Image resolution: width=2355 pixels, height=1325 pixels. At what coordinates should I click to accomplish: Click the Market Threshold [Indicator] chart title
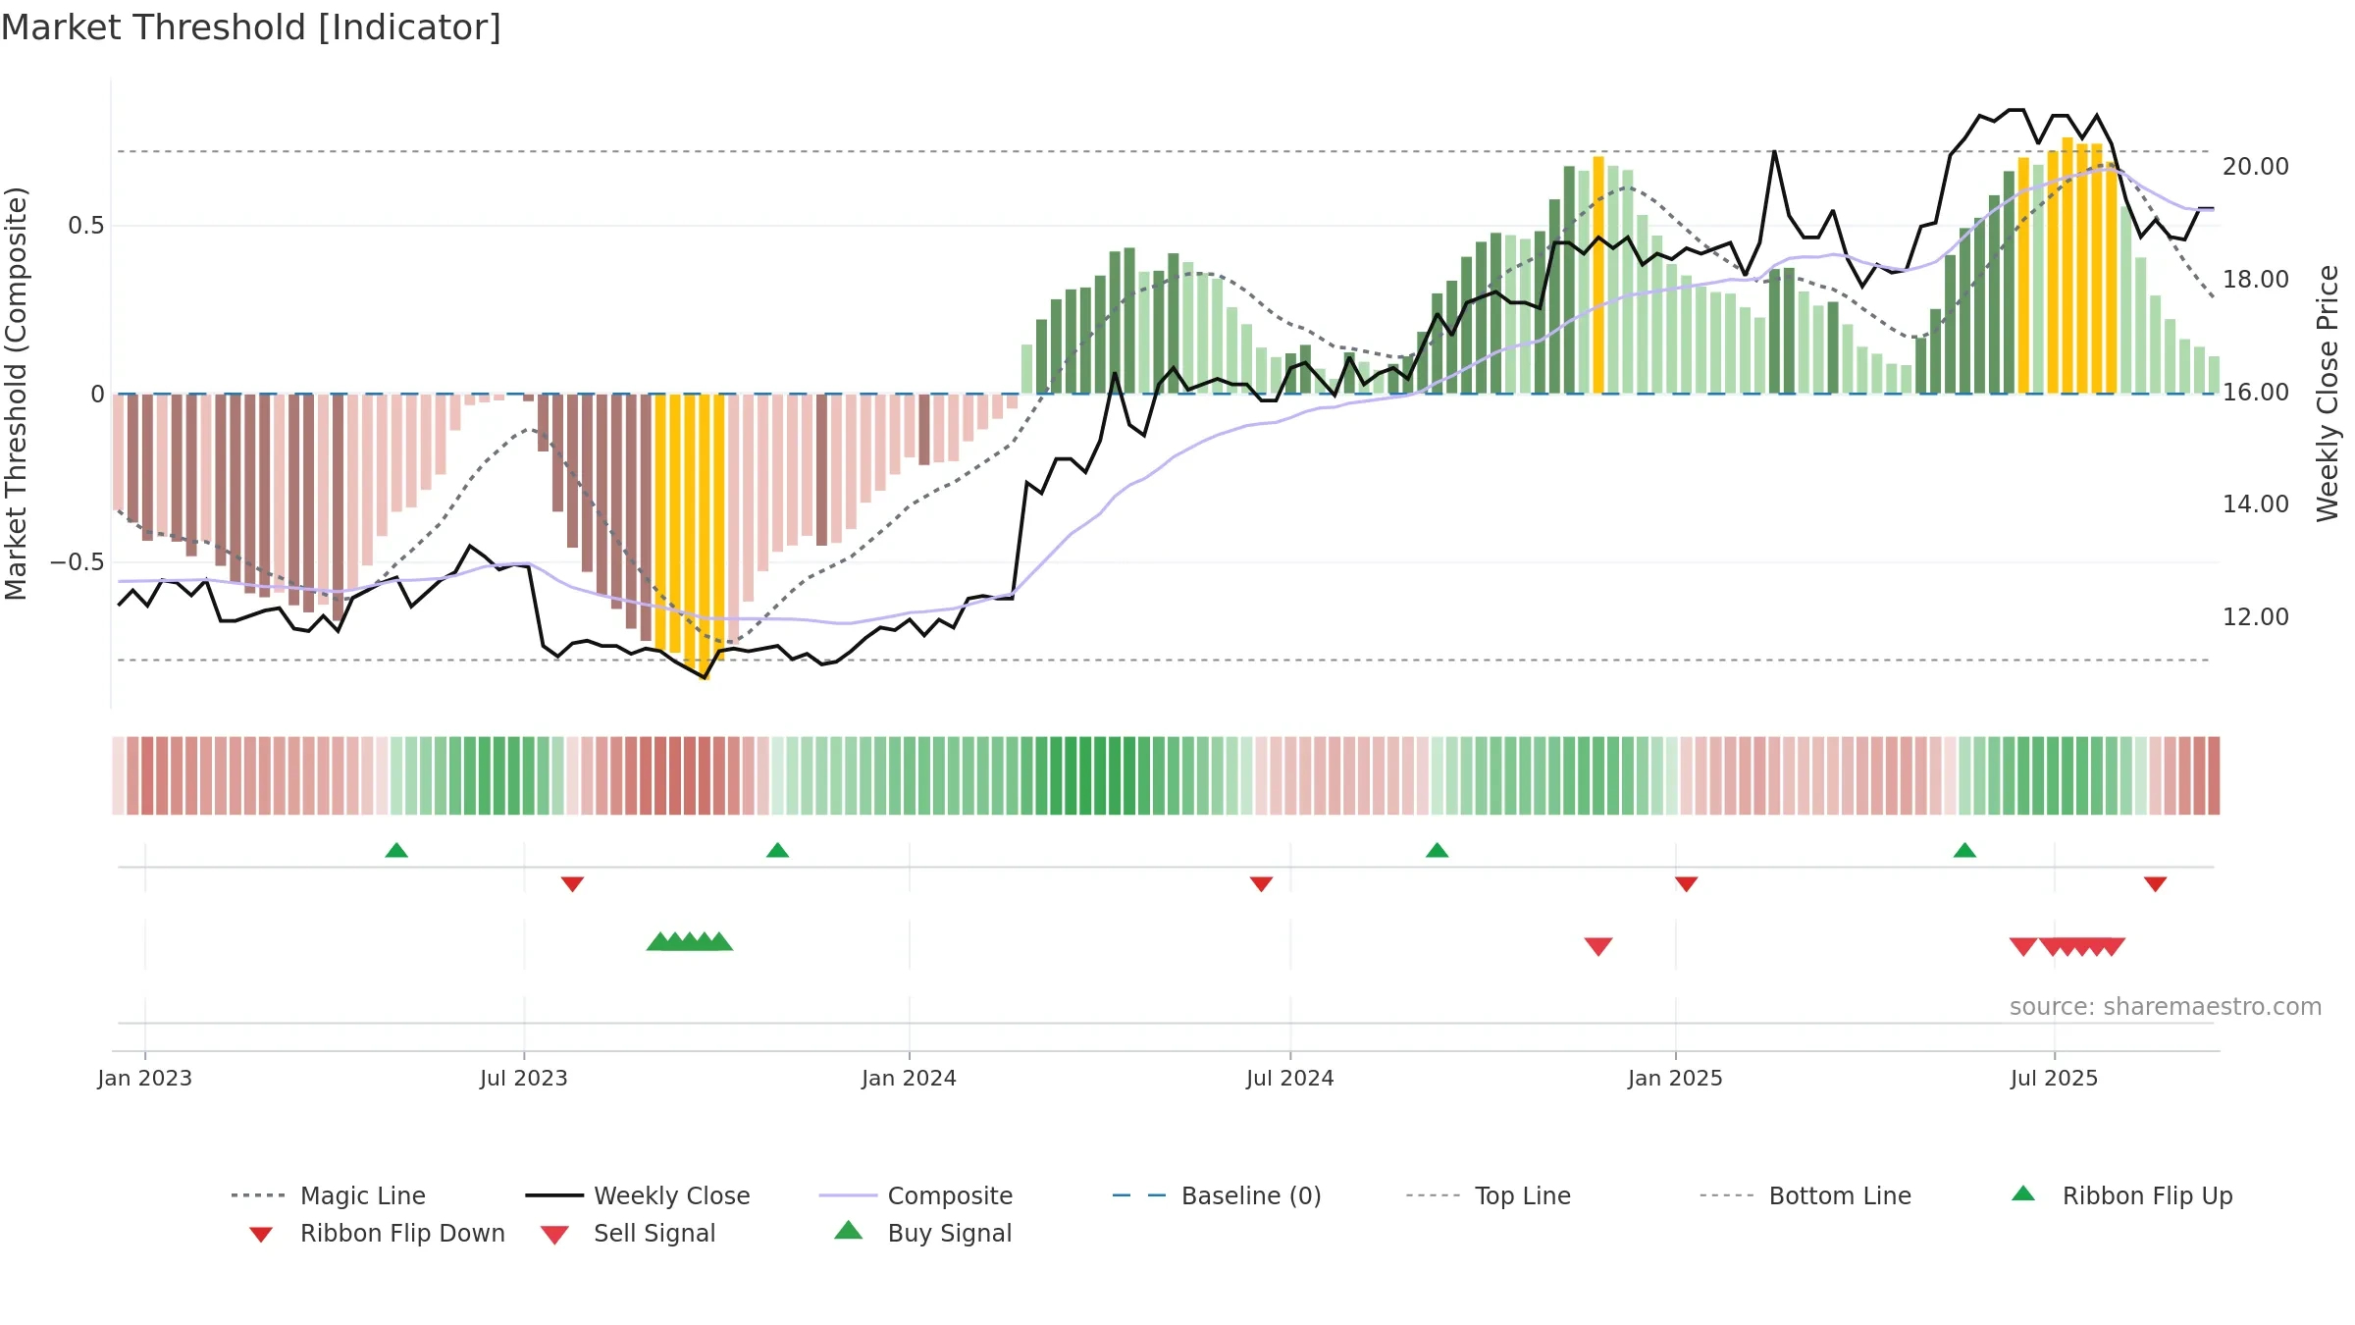coord(251,27)
